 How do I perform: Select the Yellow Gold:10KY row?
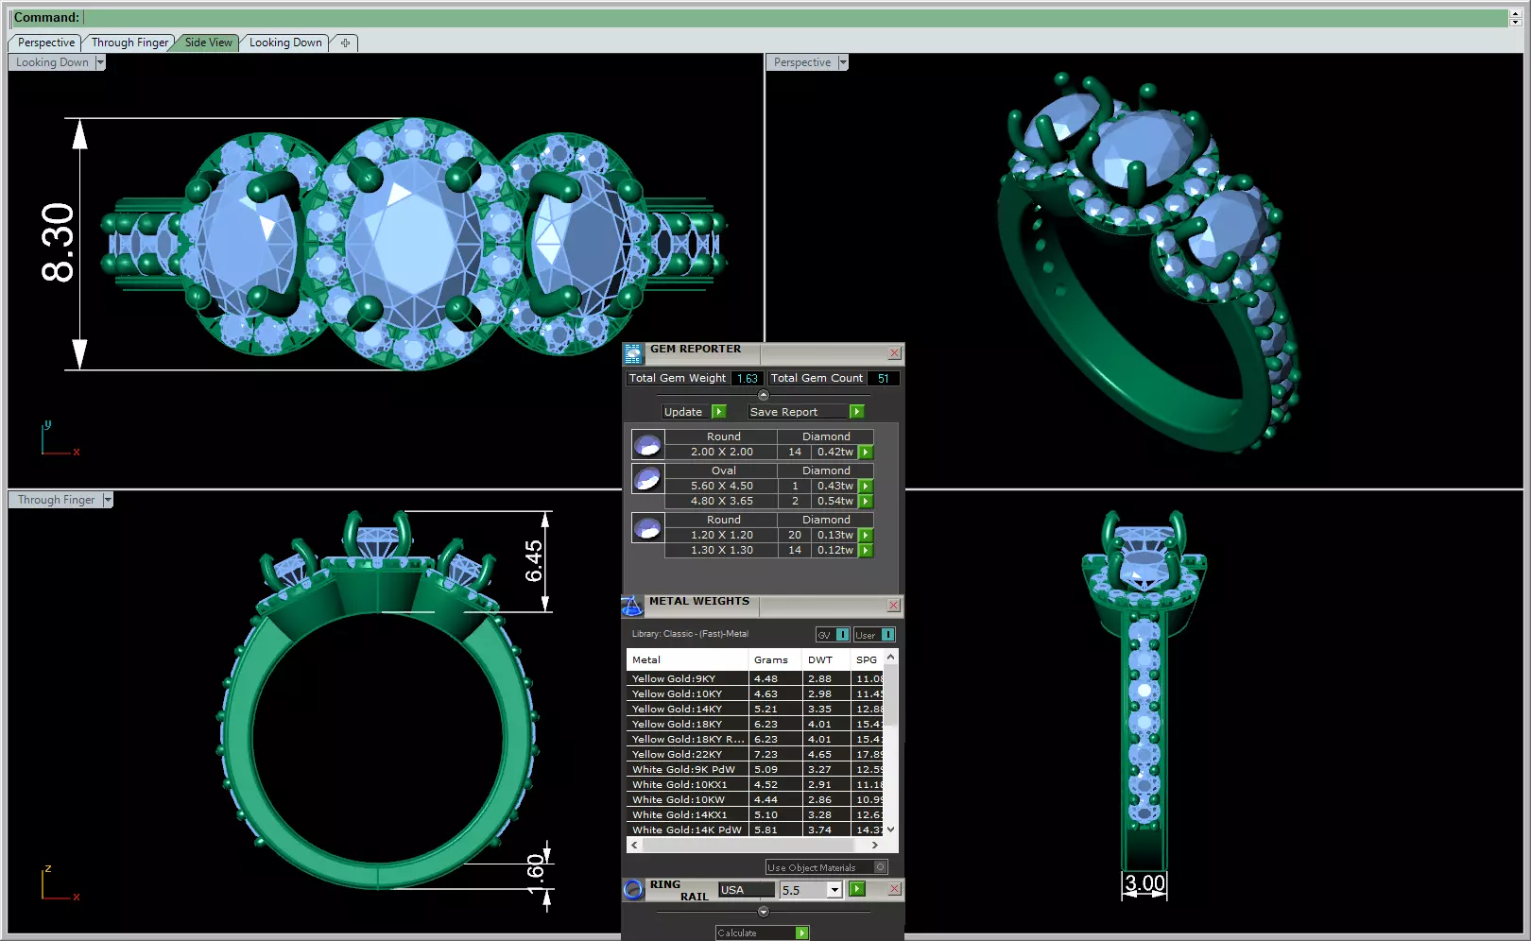[755, 693]
